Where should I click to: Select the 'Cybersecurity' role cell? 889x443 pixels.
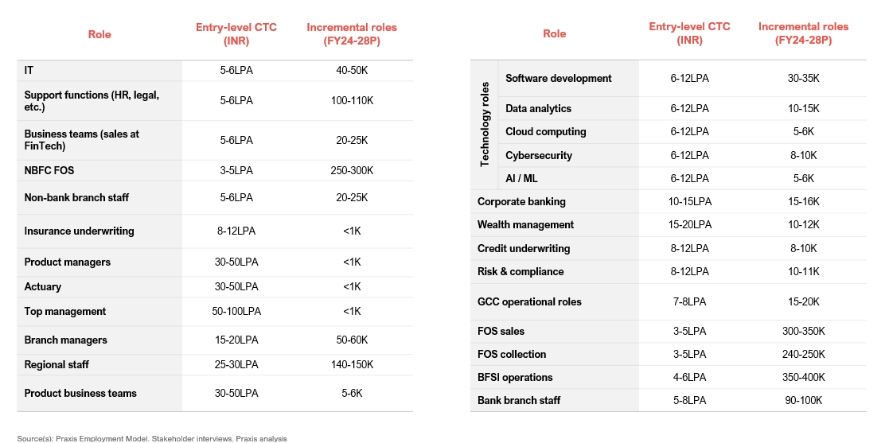(x=539, y=155)
